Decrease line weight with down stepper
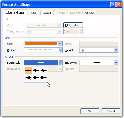The image size is (124, 118). pos(116,51)
